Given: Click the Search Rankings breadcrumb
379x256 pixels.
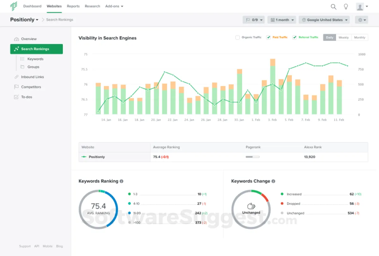Looking at the screenshot, I should [60, 20].
